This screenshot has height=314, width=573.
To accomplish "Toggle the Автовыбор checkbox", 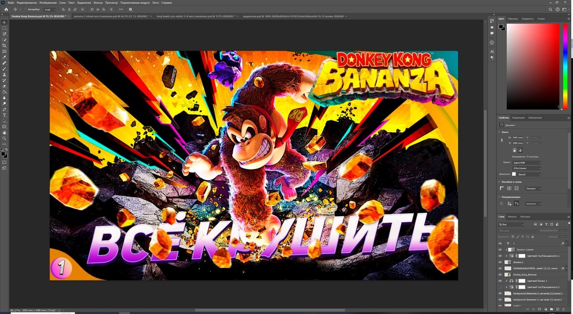I will tap(25, 9).
